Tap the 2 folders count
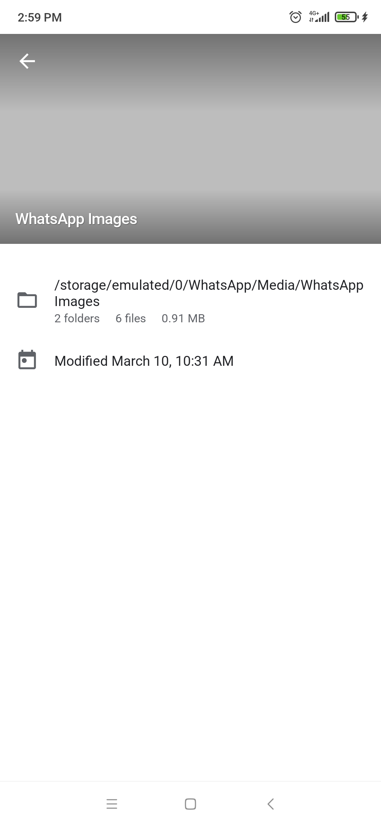This screenshot has height=827, width=381. point(77,318)
